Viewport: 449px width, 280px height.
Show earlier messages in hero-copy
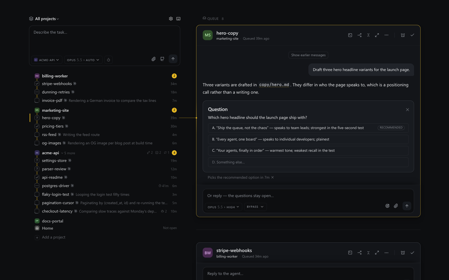tap(308, 55)
